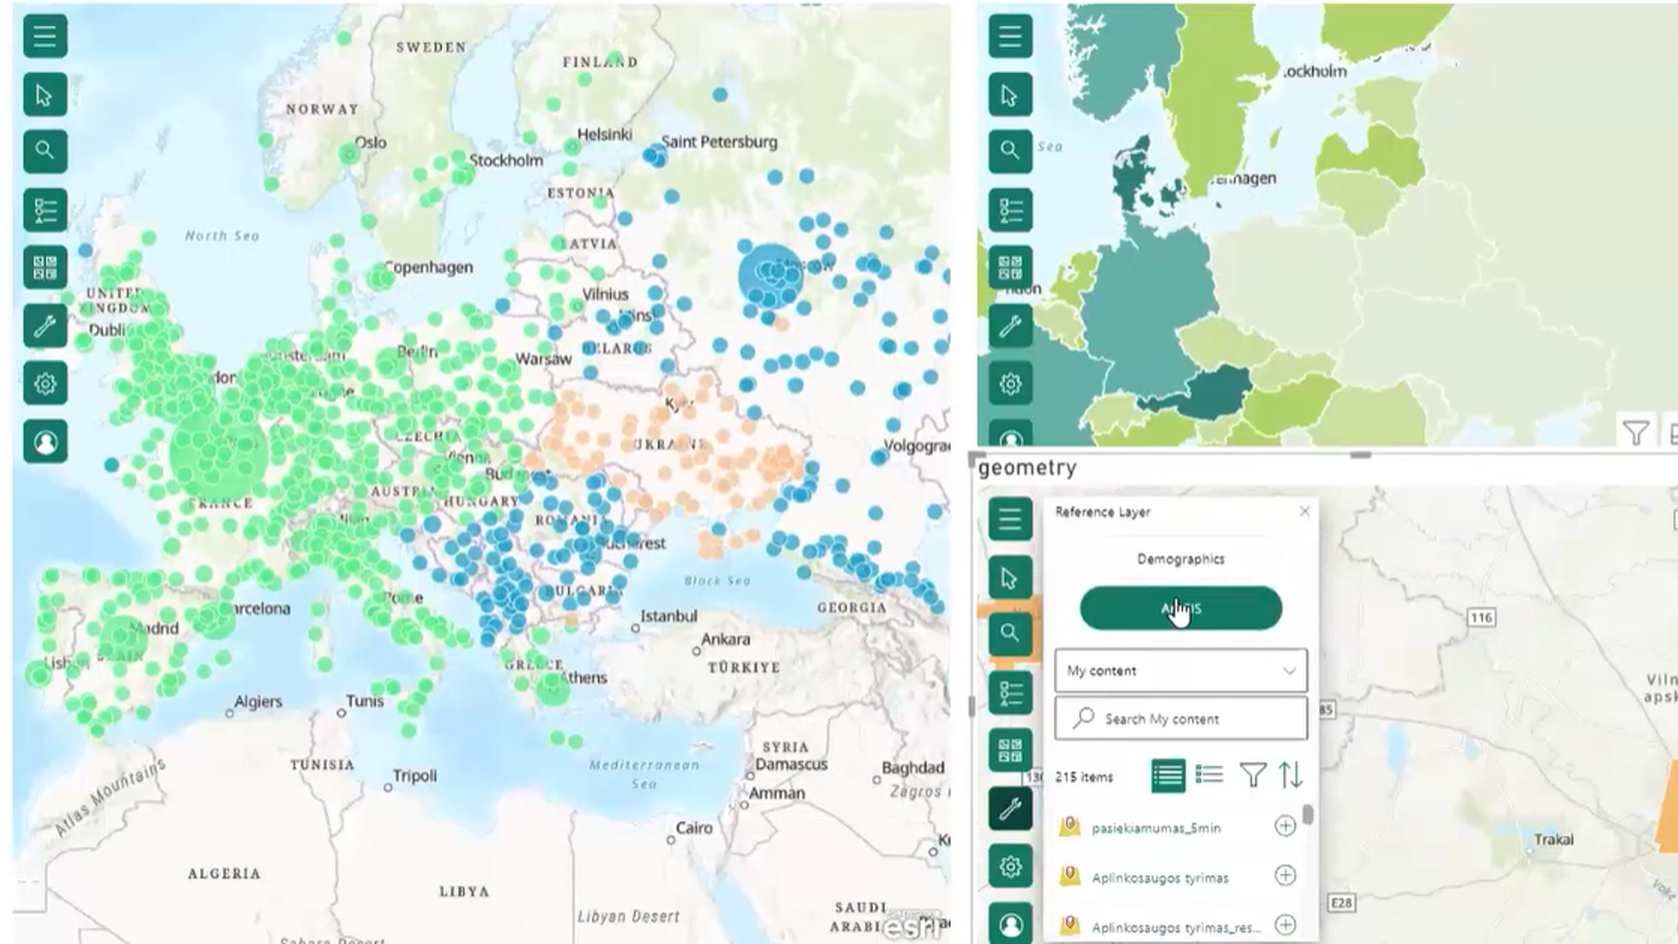
Task: Activate the select tool on the left map
Action: pyautogui.click(x=45, y=94)
